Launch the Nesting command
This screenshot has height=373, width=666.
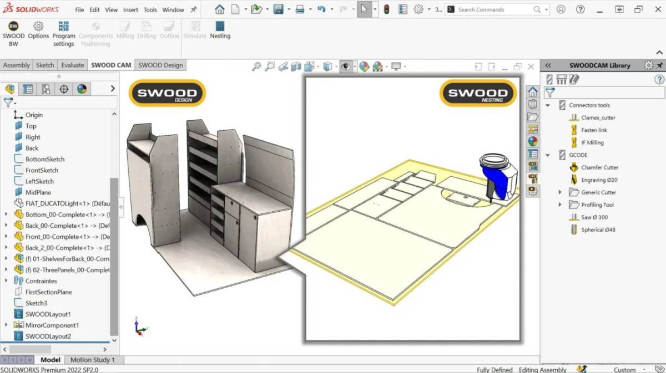point(220,30)
